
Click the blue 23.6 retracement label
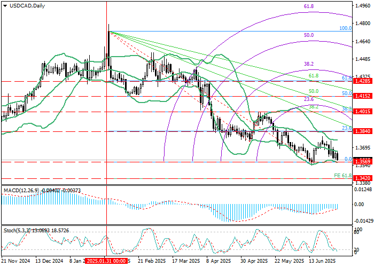347,128
